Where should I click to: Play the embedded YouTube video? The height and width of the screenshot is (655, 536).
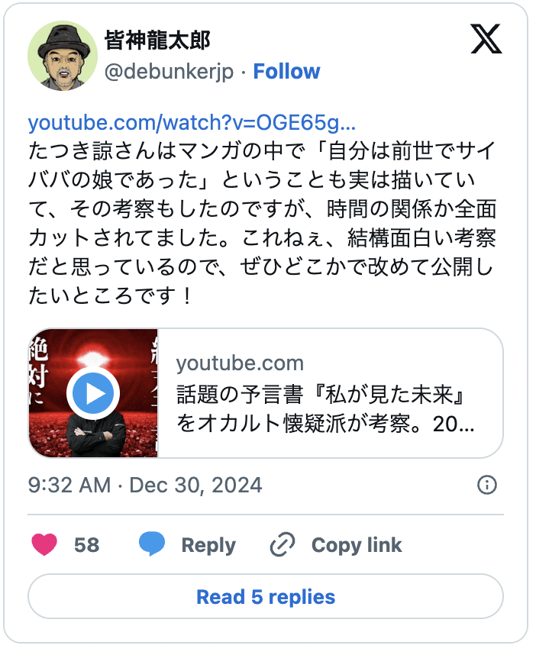pos(93,393)
